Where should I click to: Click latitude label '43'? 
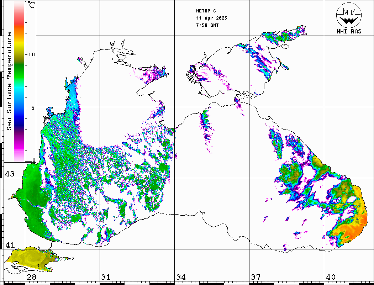[x=10, y=174]
